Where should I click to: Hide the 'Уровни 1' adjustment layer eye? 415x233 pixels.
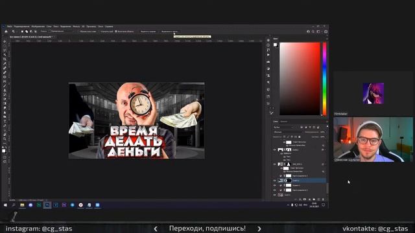274,186
